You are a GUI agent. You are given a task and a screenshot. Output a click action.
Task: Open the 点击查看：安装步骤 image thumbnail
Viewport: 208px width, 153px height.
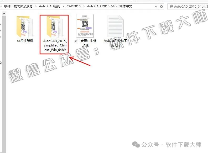point(85,26)
